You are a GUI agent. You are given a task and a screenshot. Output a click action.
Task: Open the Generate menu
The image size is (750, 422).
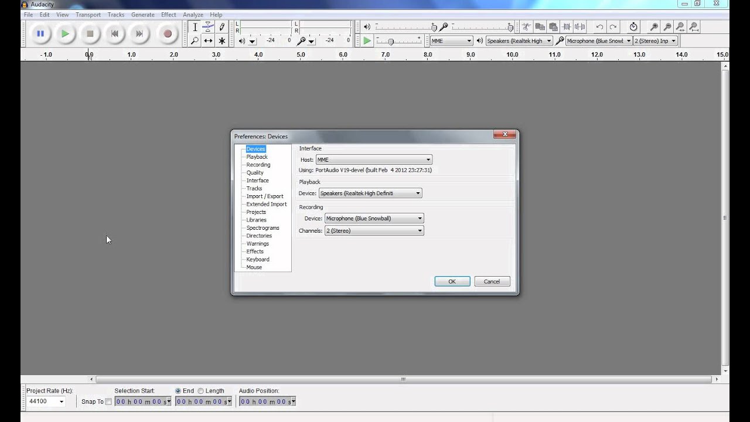coord(143,15)
